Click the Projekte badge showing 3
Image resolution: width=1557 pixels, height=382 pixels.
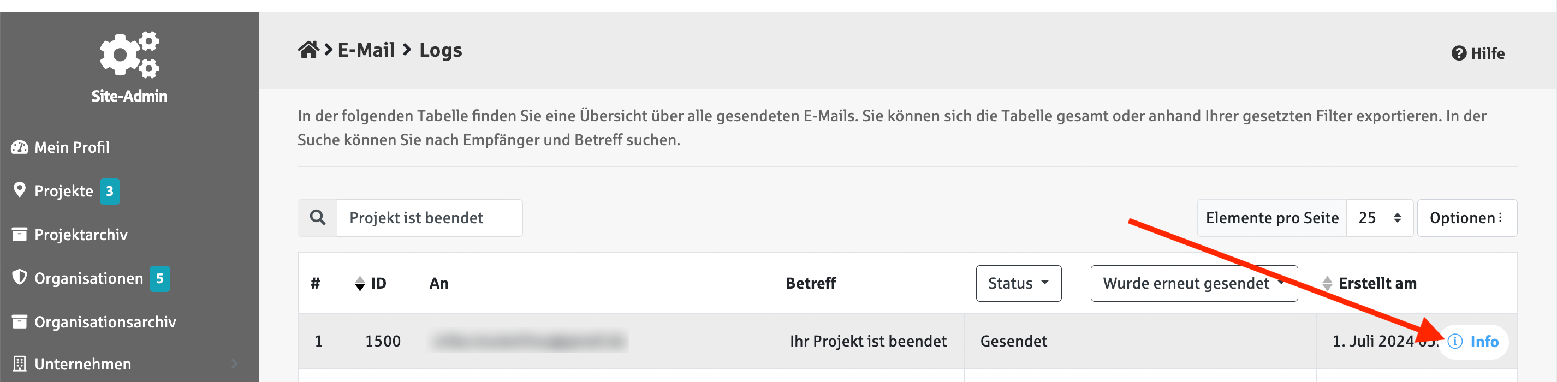click(x=109, y=192)
